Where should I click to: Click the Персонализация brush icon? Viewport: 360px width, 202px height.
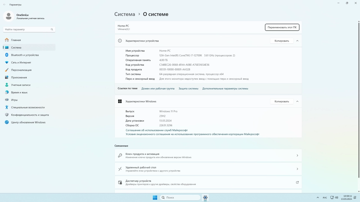tap(7, 70)
